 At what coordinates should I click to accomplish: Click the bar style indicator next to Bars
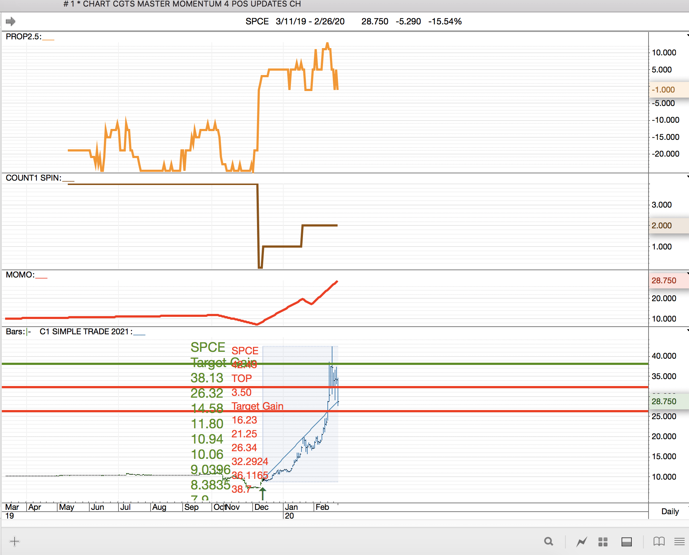(x=29, y=331)
